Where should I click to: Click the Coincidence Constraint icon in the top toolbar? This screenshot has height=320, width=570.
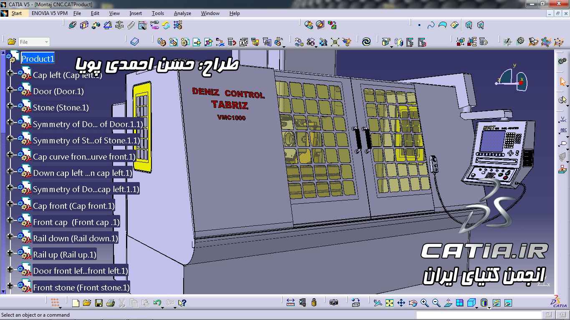coord(73,25)
